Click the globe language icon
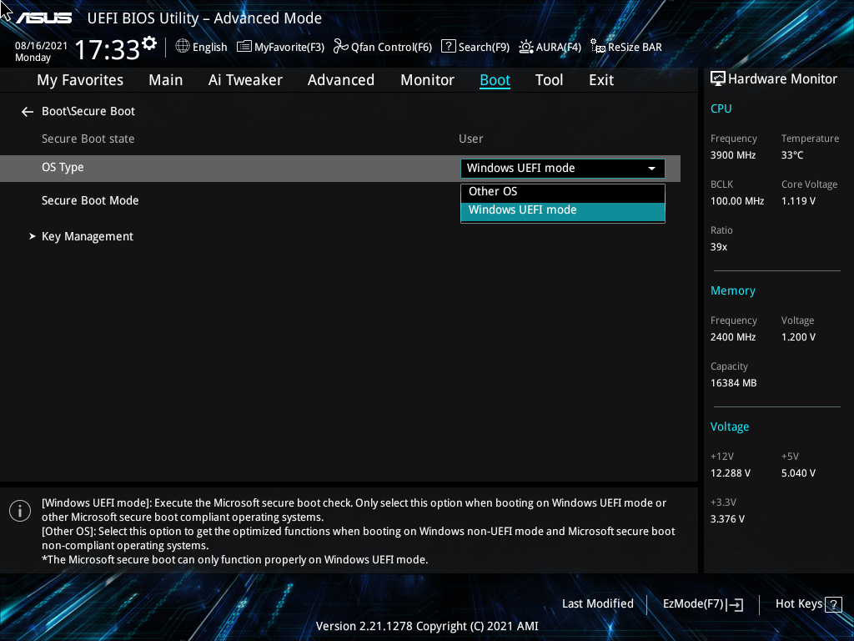This screenshot has width=854, height=641. pos(183,47)
